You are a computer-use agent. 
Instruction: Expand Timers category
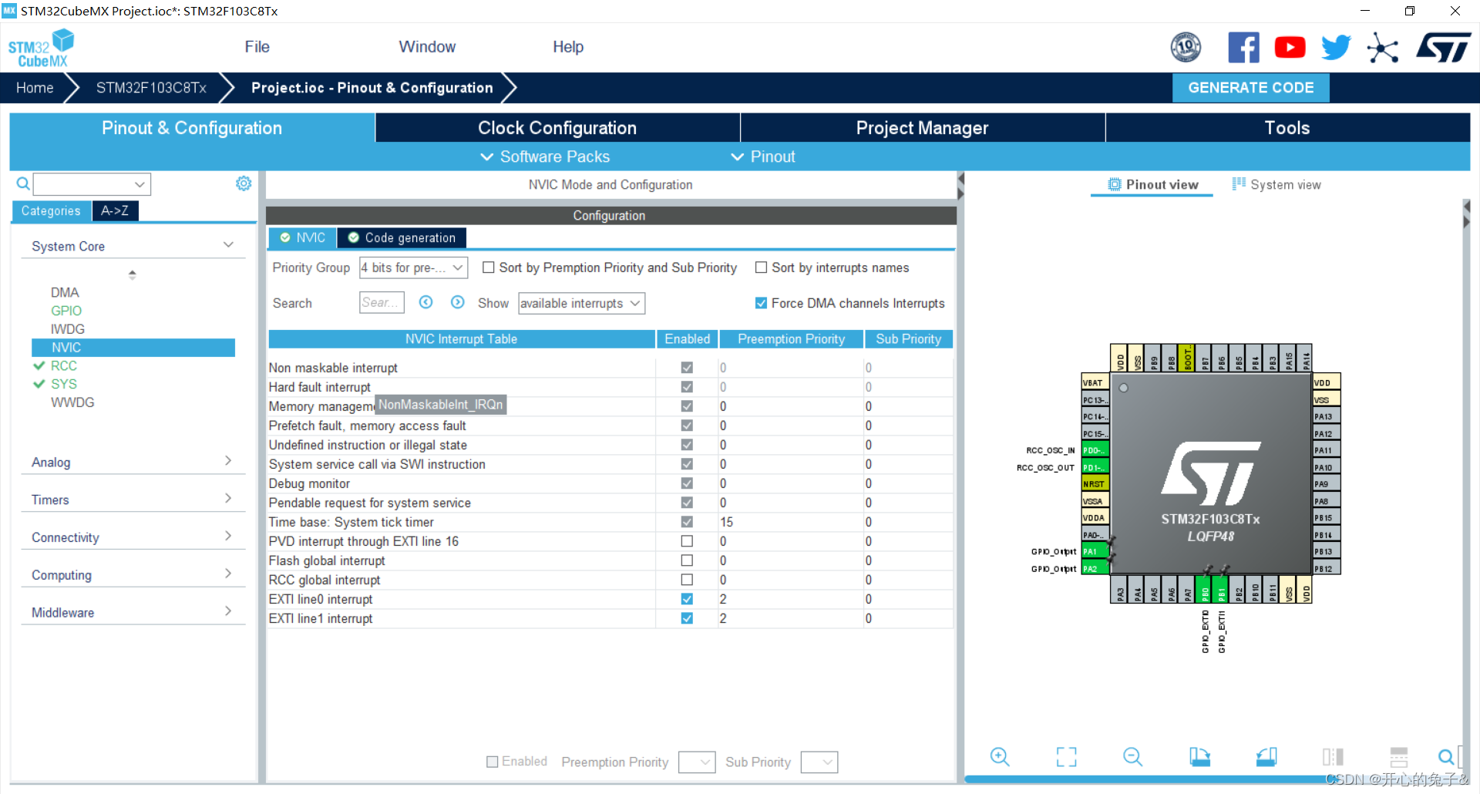point(228,499)
